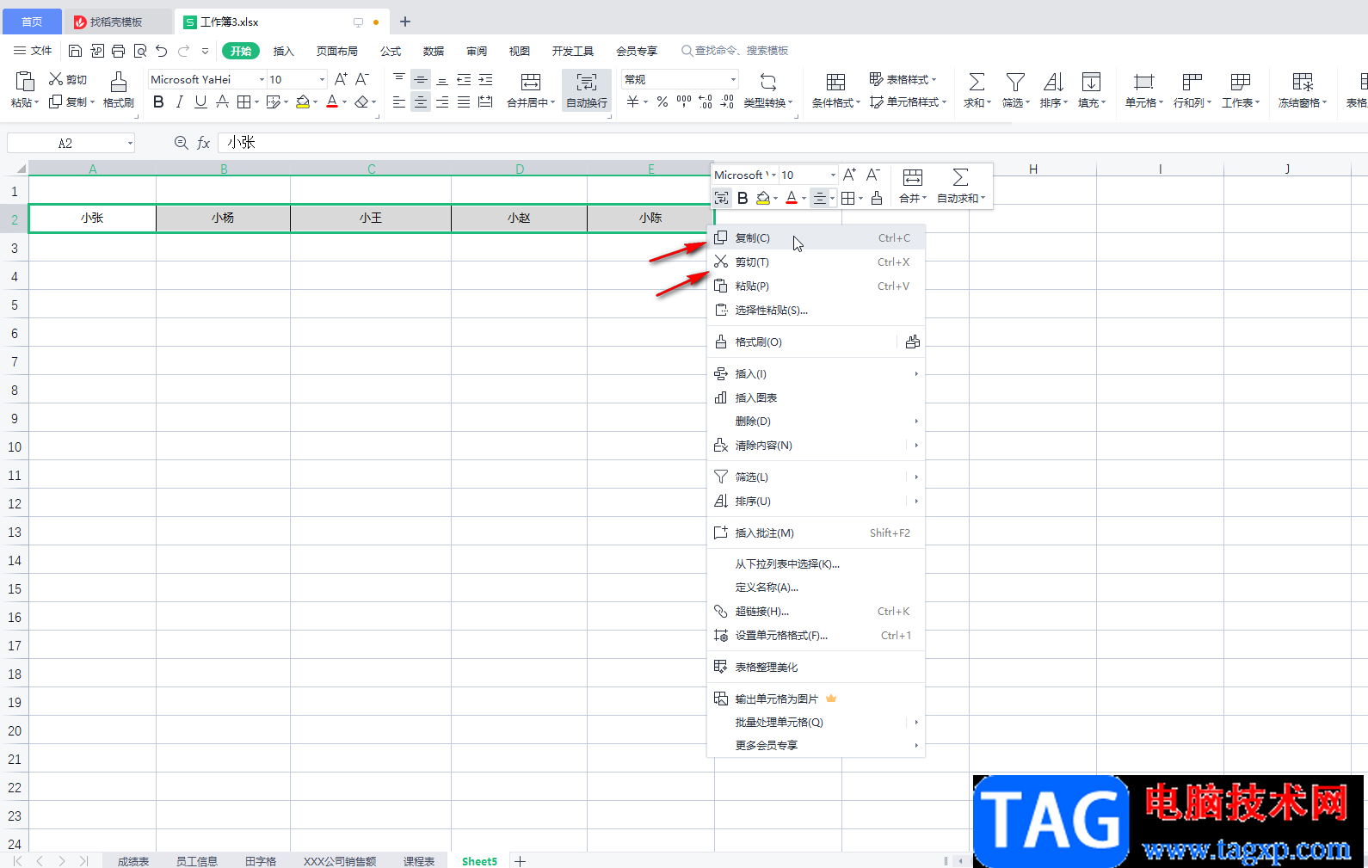Choose Format Cells (设置单元格格式) in context menu
1368x868 pixels.
click(x=816, y=636)
